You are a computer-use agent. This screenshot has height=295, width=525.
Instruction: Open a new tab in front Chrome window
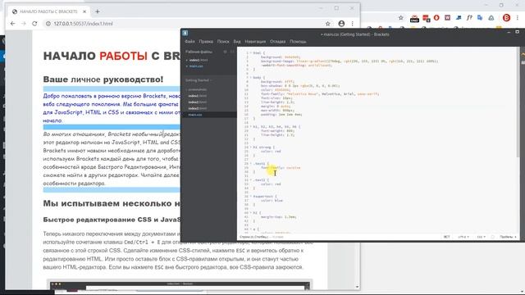click(x=97, y=11)
